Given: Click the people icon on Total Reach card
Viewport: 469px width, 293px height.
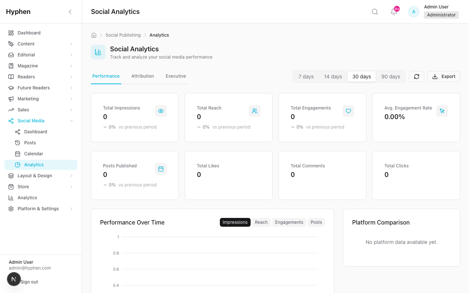Looking at the screenshot, I should click(x=254, y=111).
